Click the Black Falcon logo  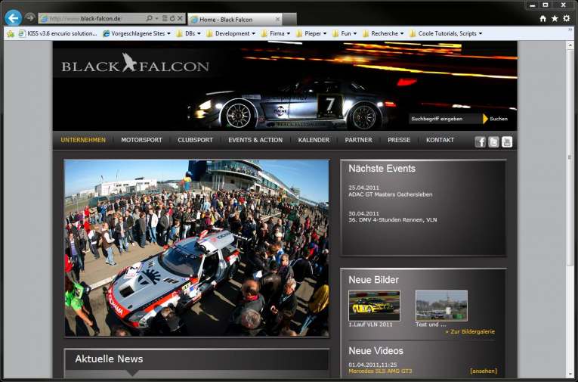click(135, 64)
